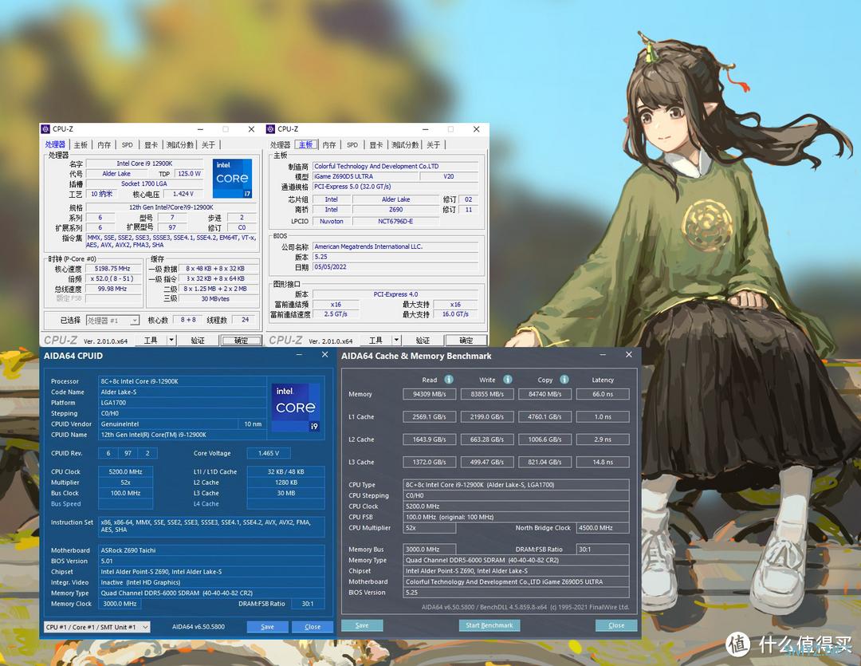Click the CPU Clock value '5200.0 MHz' in AIDA64 CPUID
The width and height of the screenshot is (861, 666).
point(126,472)
